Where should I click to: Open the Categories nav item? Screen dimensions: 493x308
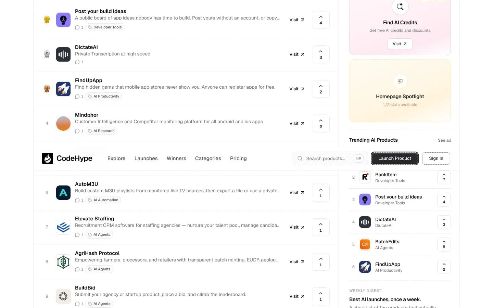coord(208,158)
